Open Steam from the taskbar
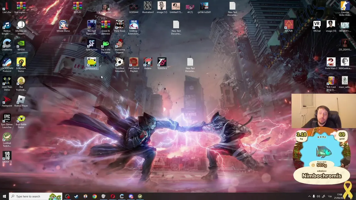 (x=76, y=196)
